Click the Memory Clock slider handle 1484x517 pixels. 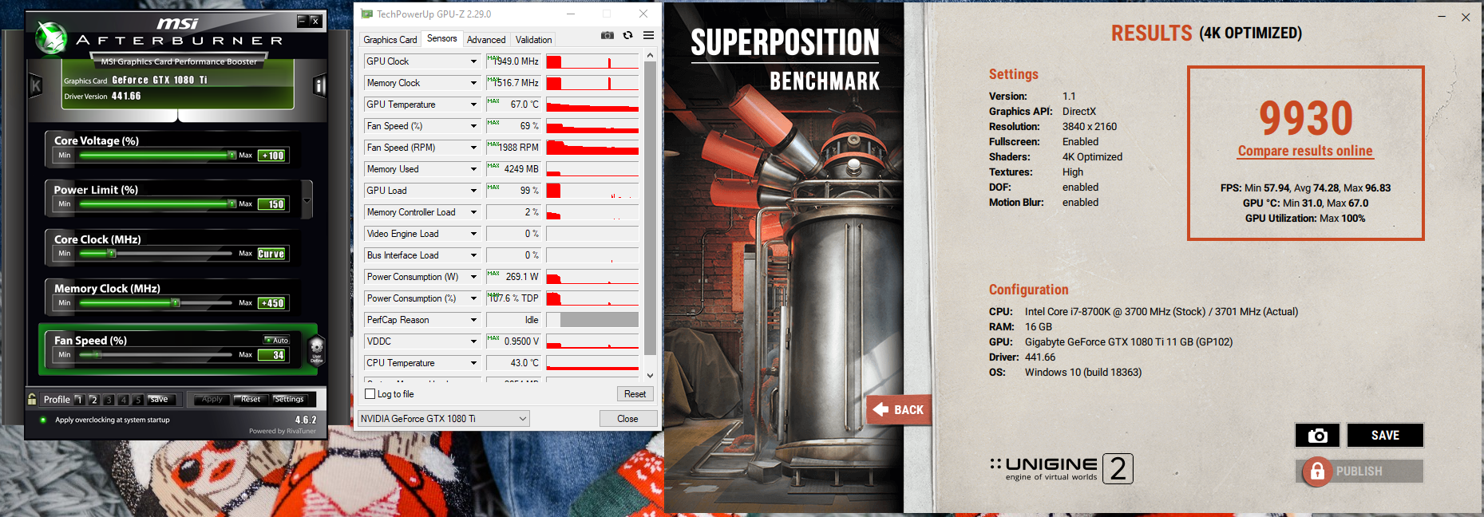pyautogui.click(x=176, y=302)
